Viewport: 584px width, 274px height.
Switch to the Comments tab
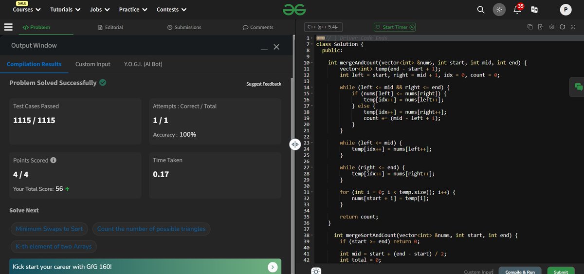tap(258, 27)
